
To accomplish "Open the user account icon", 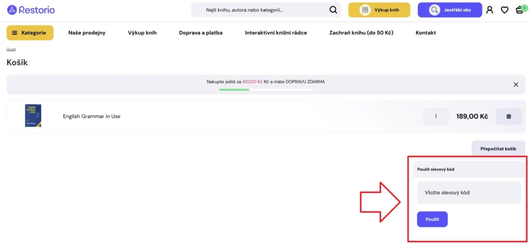I will (490, 10).
